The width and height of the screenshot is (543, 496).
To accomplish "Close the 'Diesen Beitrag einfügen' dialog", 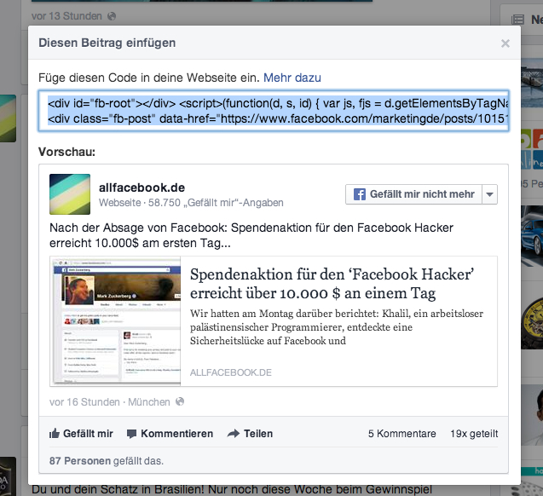I will coord(505,43).
